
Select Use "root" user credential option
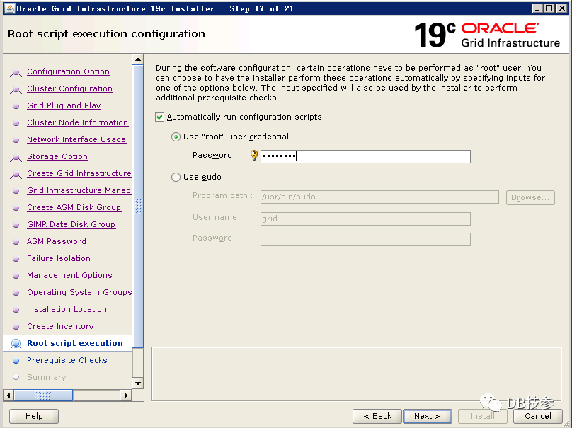pyautogui.click(x=176, y=137)
